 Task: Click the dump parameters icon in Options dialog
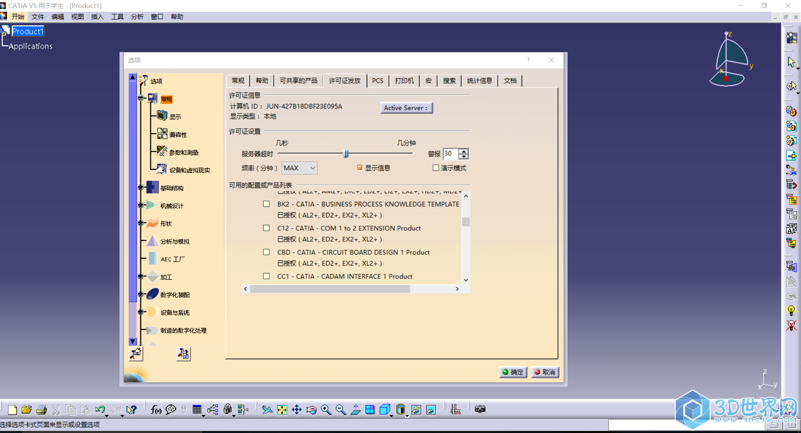pos(183,354)
